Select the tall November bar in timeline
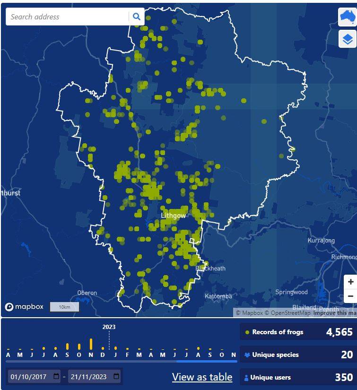 tap(91, 344)
